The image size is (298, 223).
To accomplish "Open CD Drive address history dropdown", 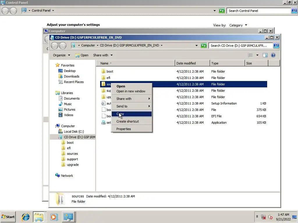I will (x=196, y=46).
